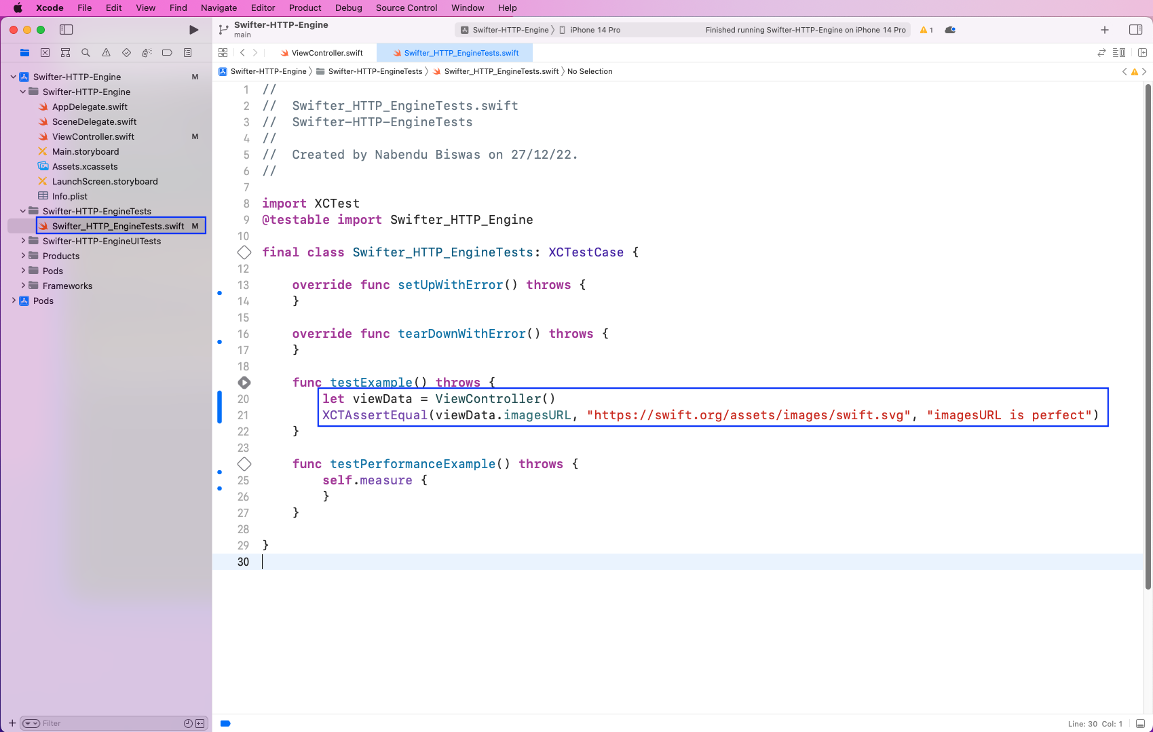
Task: Open the Editor menu
Action: tap(263, 7)
